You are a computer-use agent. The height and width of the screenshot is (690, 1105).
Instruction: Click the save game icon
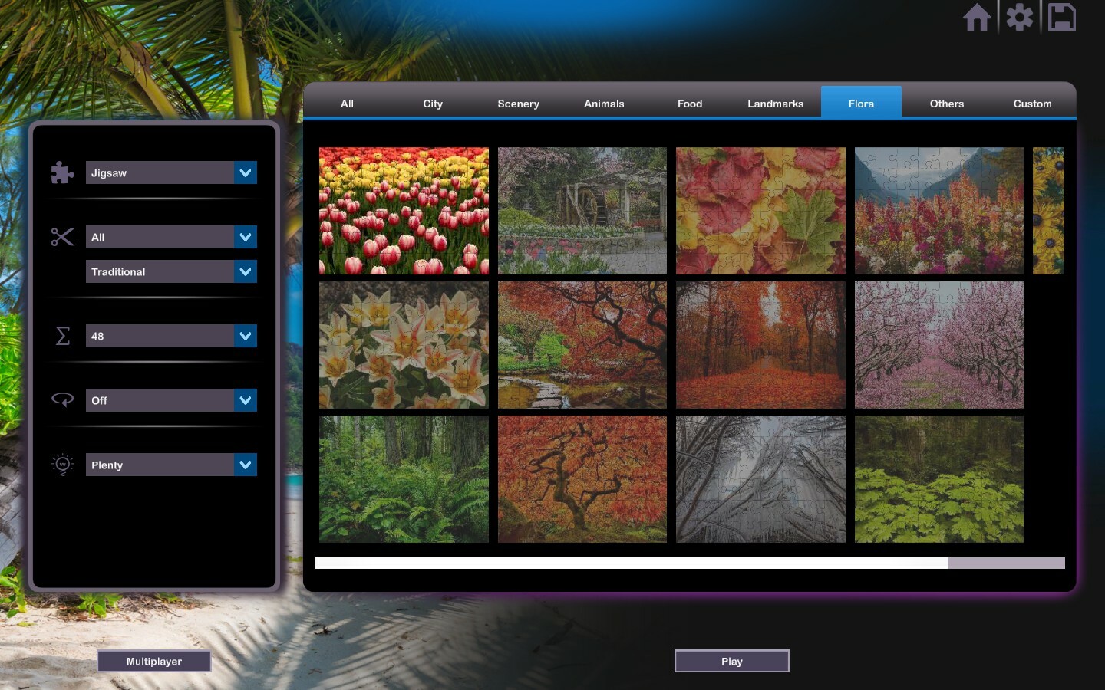(x=1062, y=17)
